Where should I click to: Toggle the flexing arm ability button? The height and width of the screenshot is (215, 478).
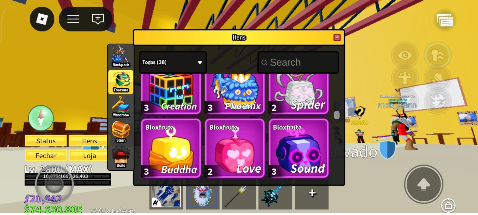[x=405, y=78]
